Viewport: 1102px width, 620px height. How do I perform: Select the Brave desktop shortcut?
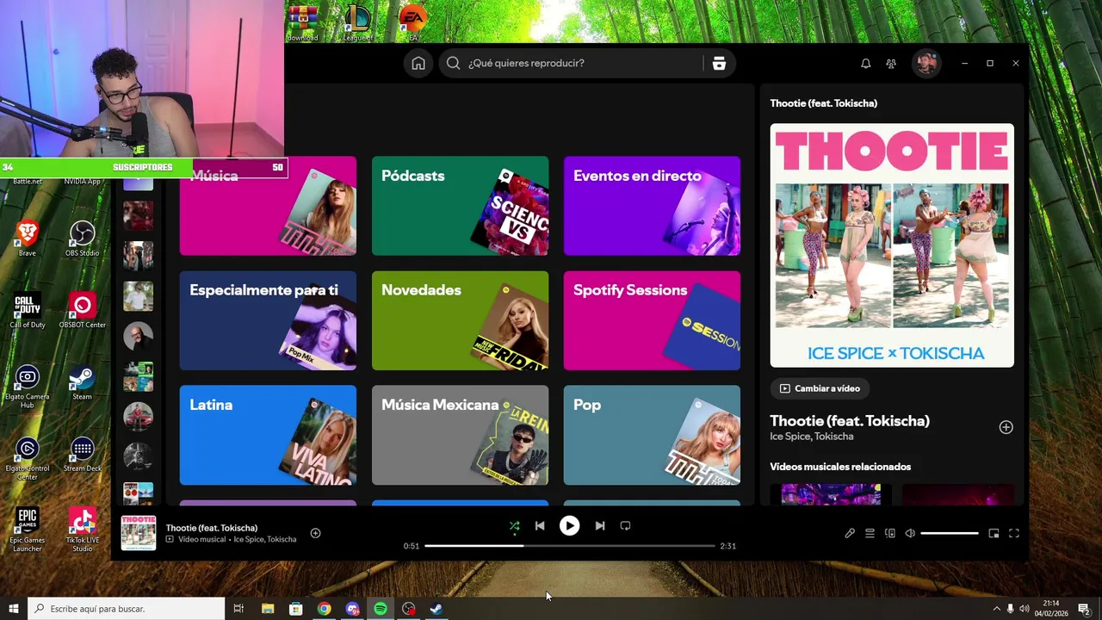coord(28,239)
